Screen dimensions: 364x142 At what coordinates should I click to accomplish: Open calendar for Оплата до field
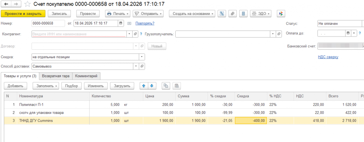click(348, 33)
